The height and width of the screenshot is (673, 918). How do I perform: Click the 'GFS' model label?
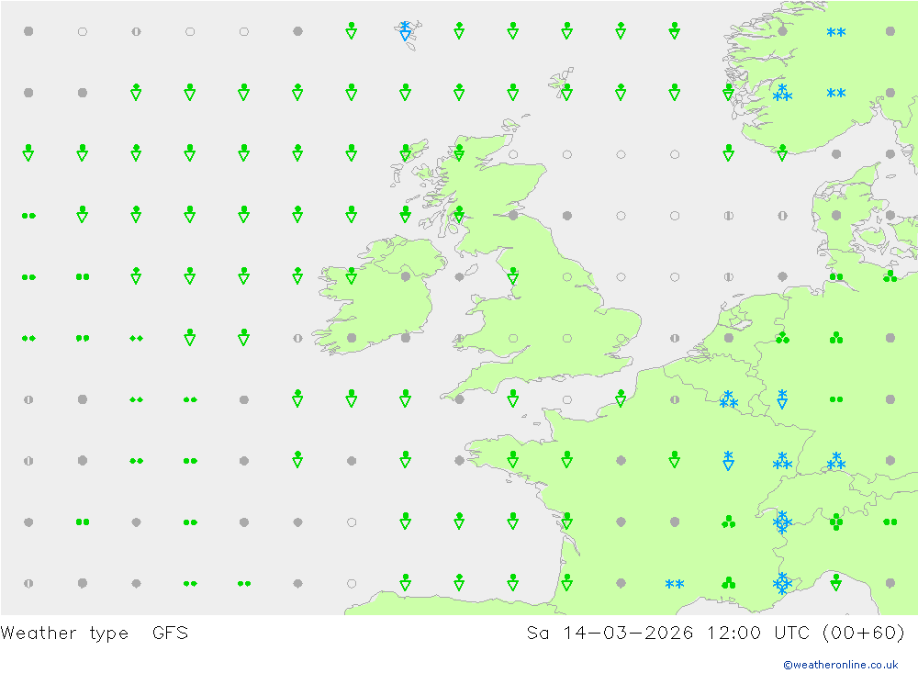(x=171, y=634)
